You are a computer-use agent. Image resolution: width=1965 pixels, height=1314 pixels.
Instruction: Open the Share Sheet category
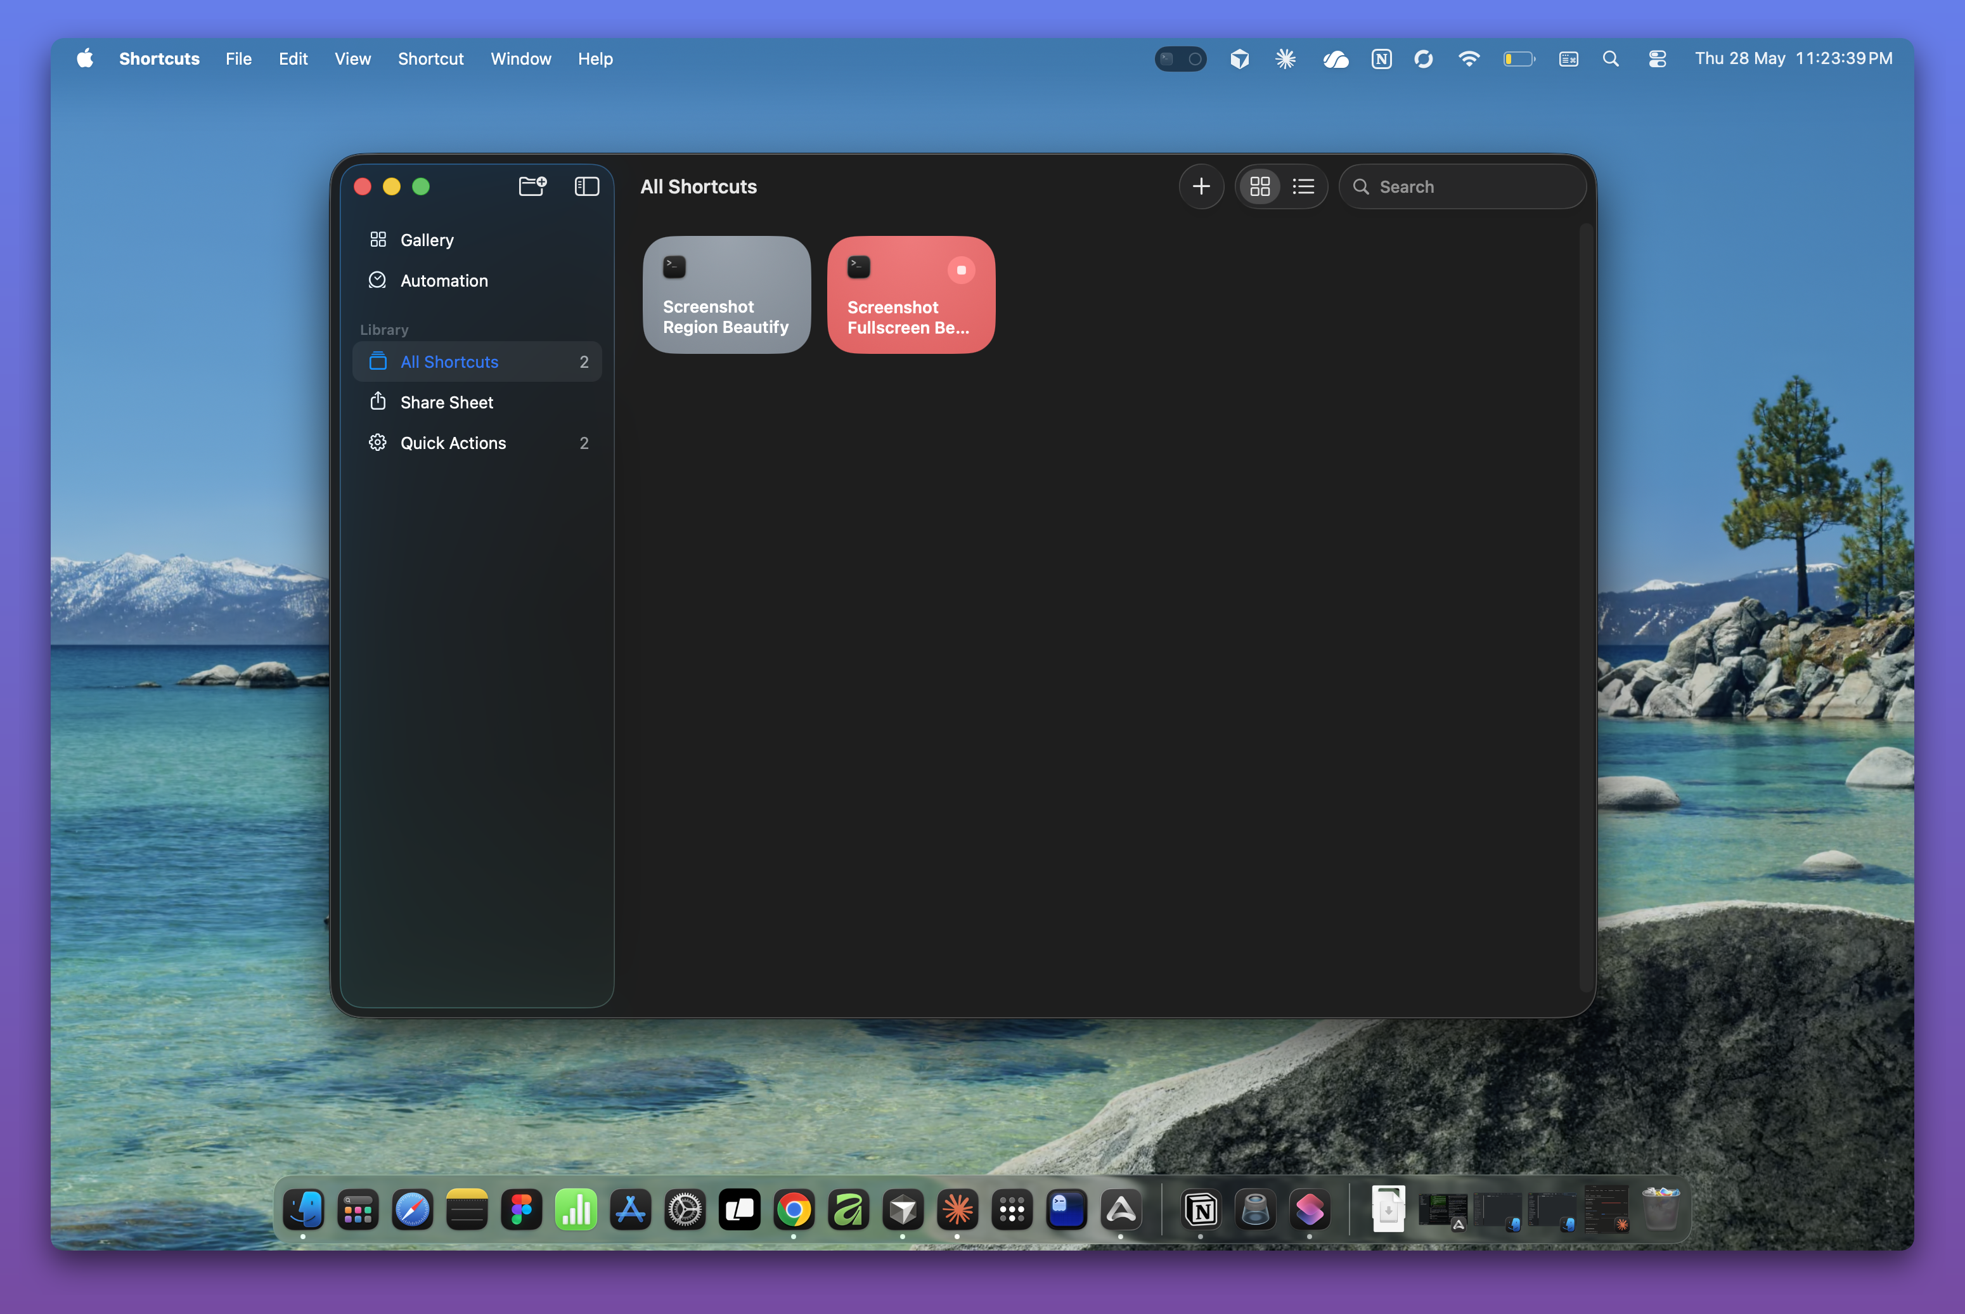pyautogui.click(x=477, y=402)
